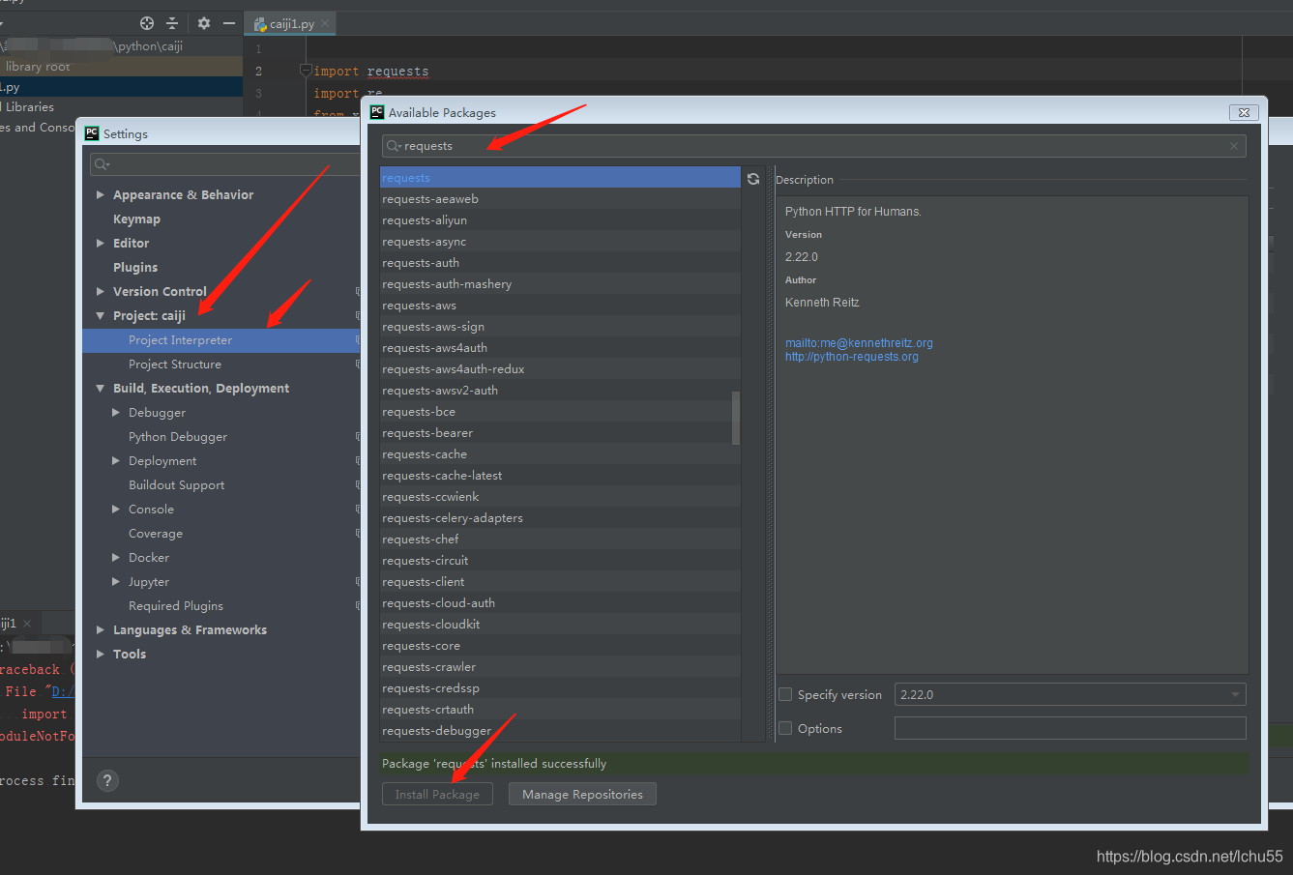Expand Languages & Frameworks node
Screen dimensions: 1293x875
pyautogui.click(x=101, y=629)
